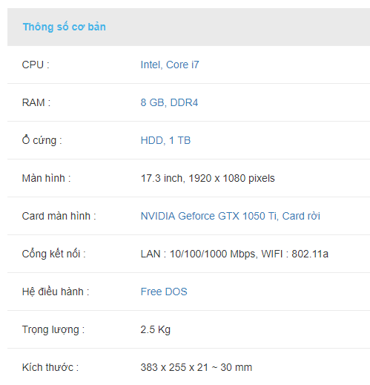Open the 'HDD, 1 TB' storage link
Image resolution: width=370 pixels, height=385 pixels.
tap(165, 140)
